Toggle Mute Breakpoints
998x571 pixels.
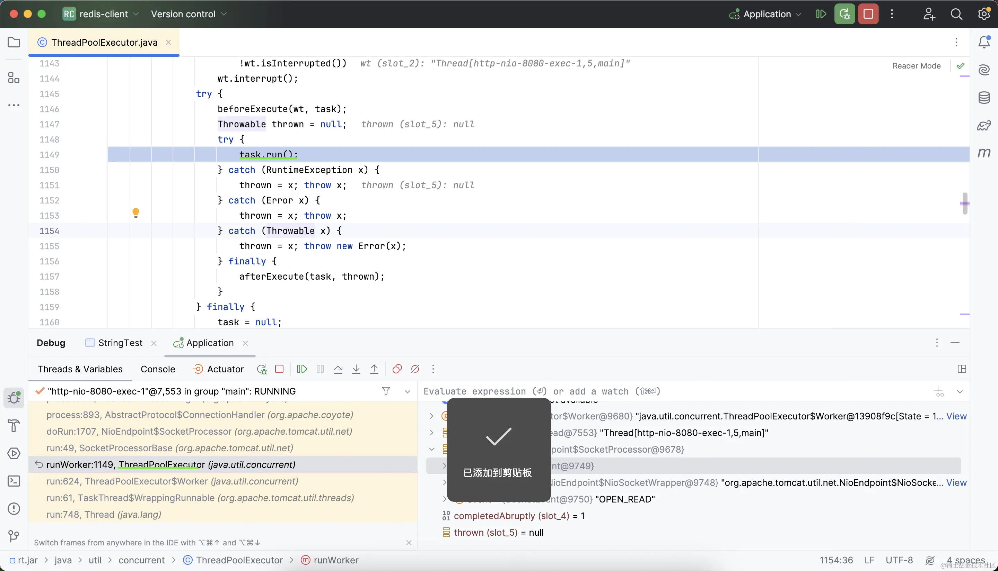pos(415,369)
